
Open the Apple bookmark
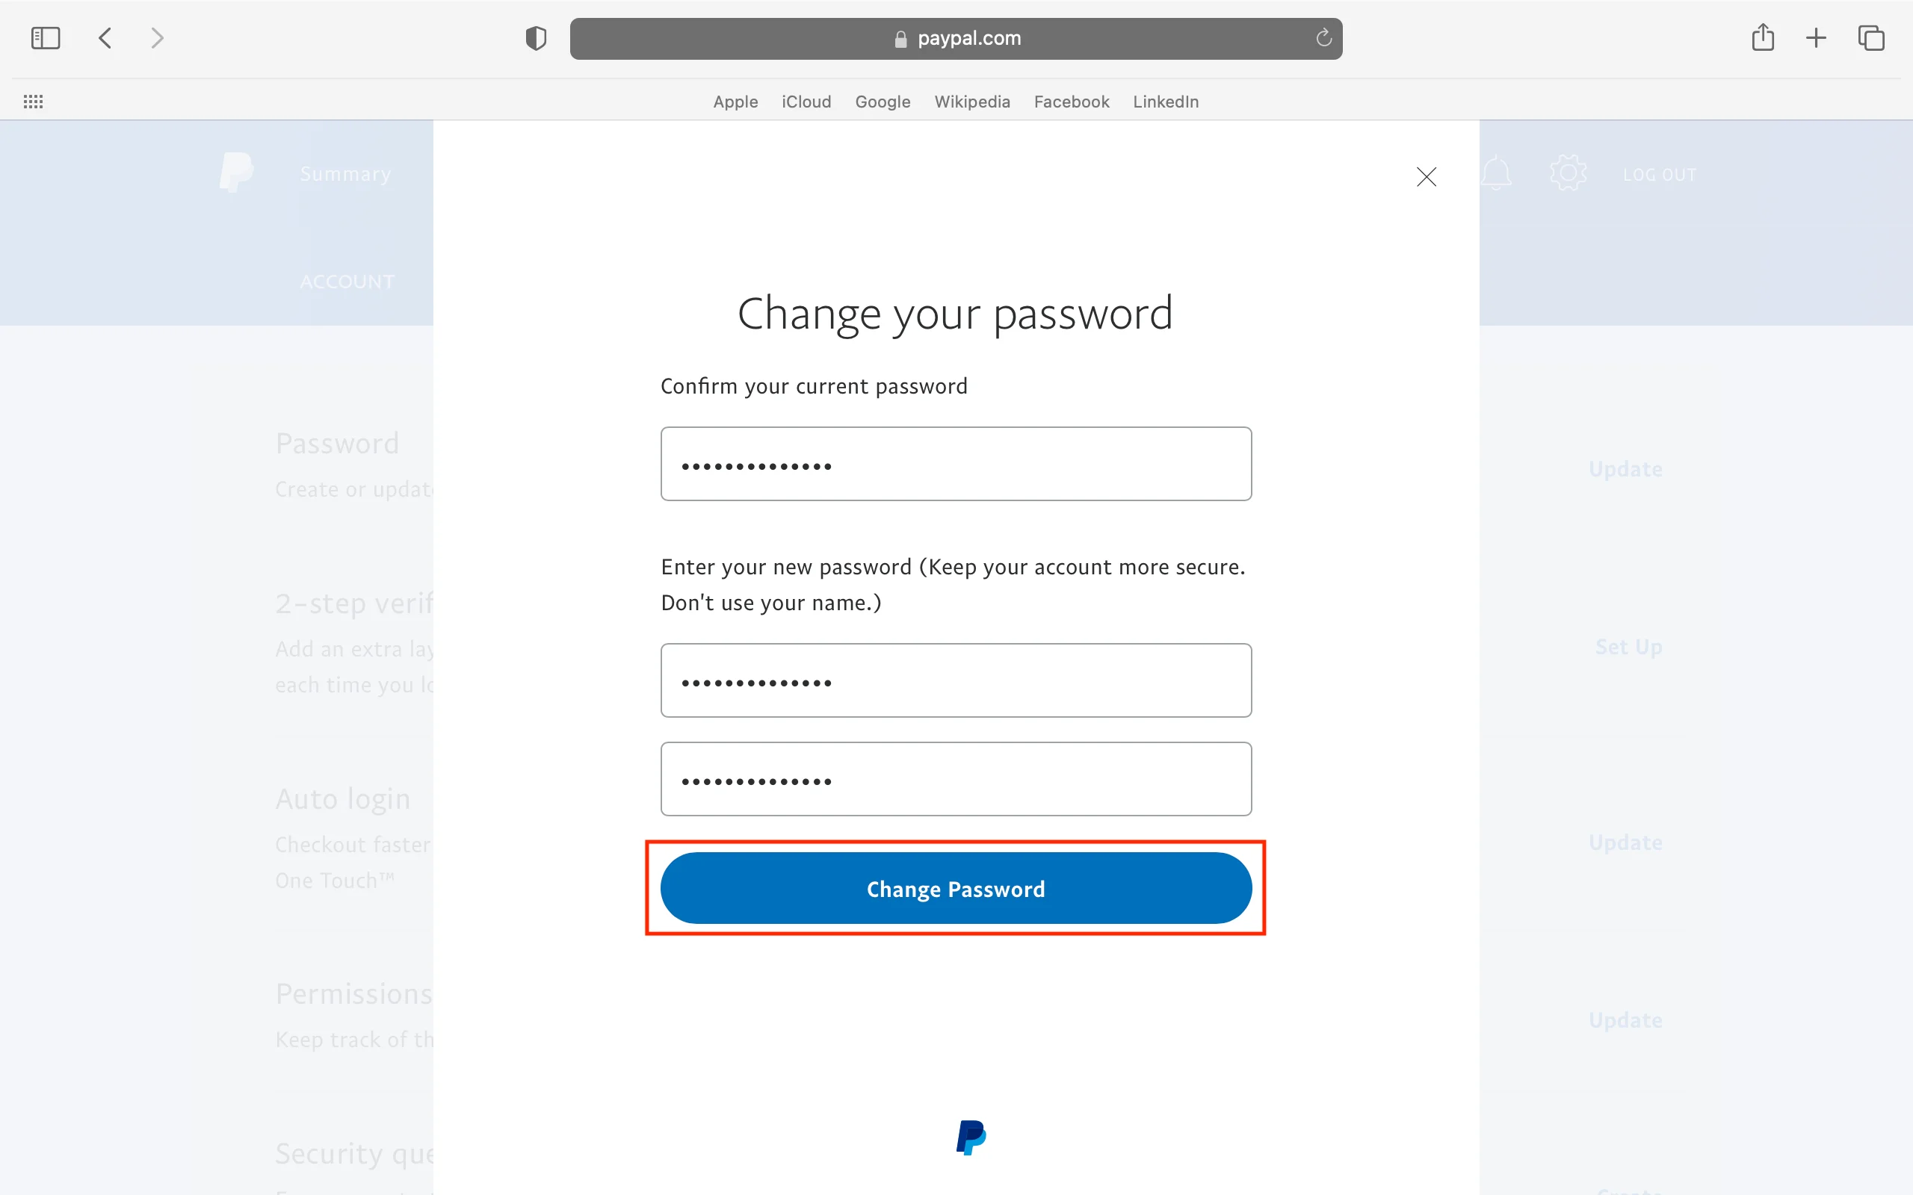tap(735, 102)
